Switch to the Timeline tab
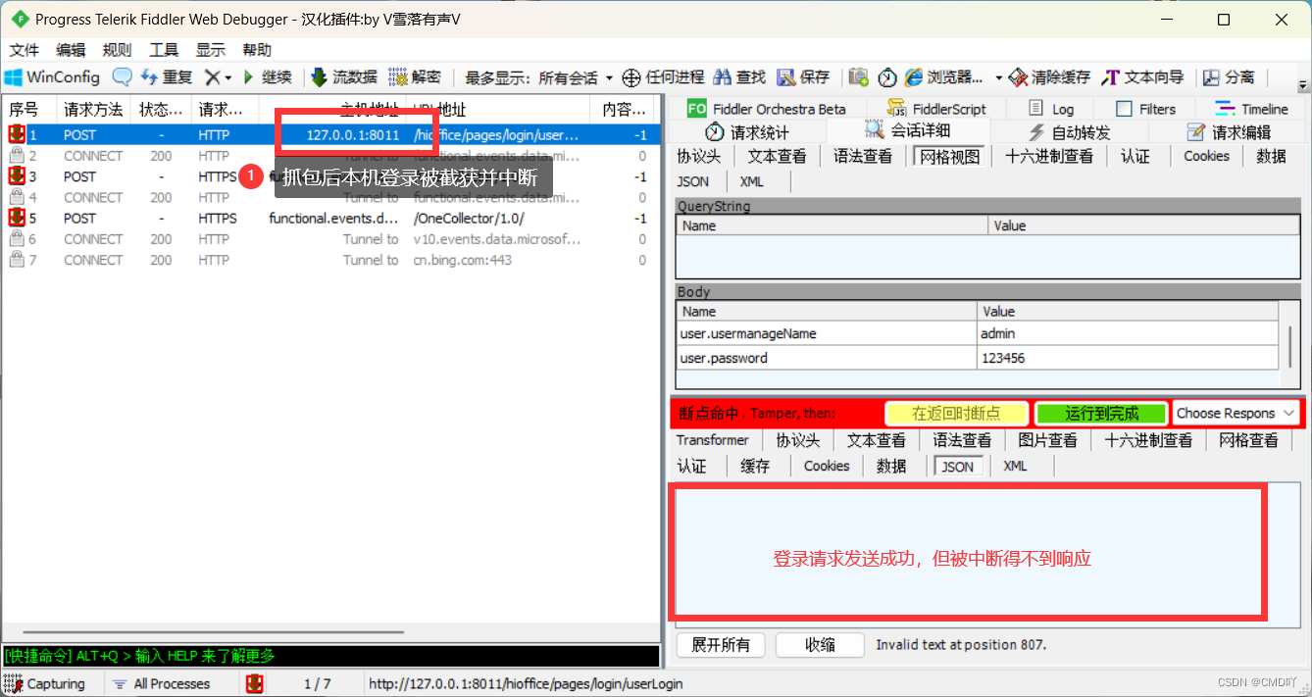This screenshot has width=1312, height=697. [1252, 108]
